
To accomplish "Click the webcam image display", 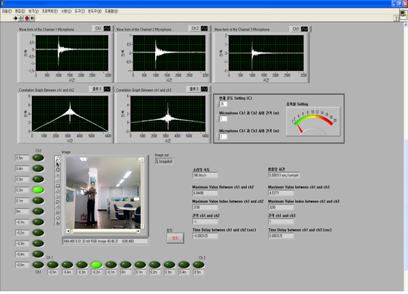I will pyautogui.click(x=103, y=194).
